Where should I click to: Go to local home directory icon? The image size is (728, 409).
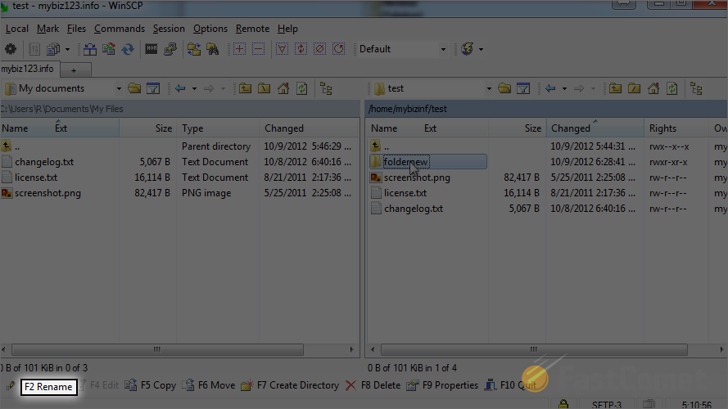coord(283,88)
